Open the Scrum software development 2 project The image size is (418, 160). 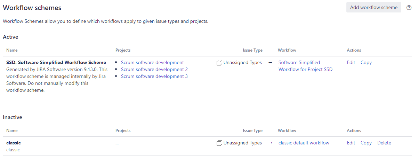click(x=154, y=69)
